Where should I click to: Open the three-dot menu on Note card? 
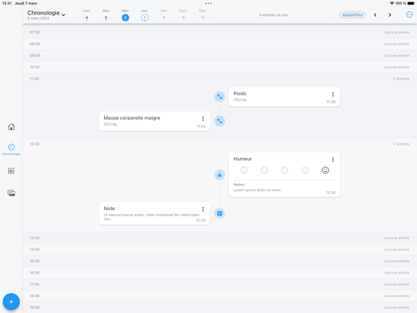(203, 209)
